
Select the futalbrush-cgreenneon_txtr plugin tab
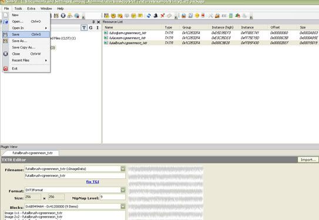pyautogui.click(x=32, y=153)
